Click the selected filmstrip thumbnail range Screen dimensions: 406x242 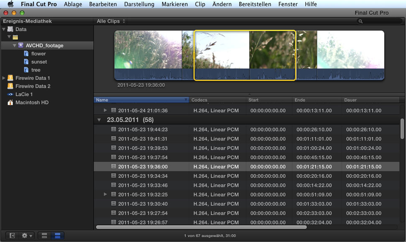(244, 54)
